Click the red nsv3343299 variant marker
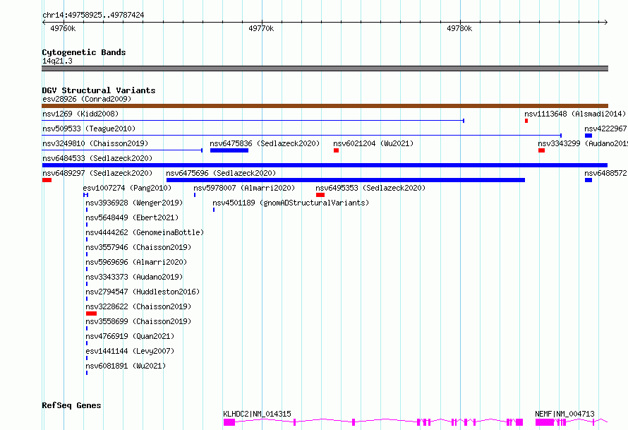628x430 pixels. pos(541,150)
